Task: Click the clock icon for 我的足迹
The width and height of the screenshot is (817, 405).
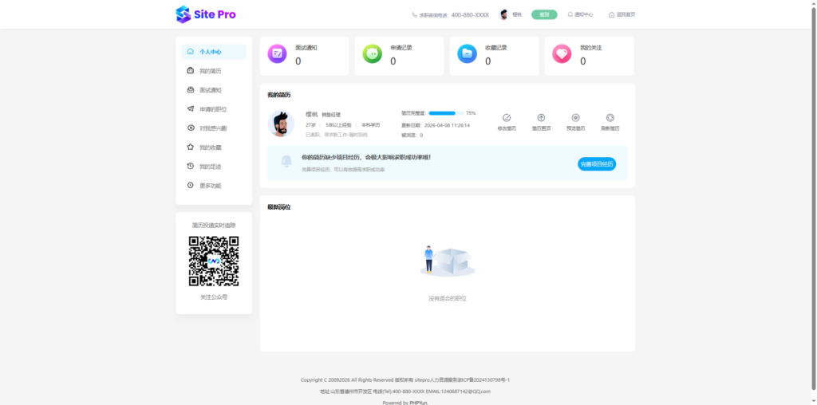Action: pyautogui.click(x=190, y=166)
